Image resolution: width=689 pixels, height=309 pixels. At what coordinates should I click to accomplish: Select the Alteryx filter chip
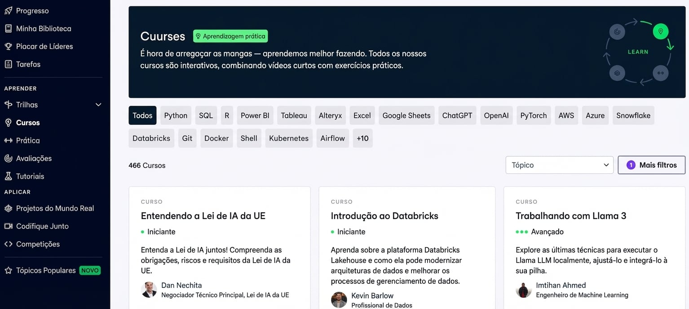(330, 115)
